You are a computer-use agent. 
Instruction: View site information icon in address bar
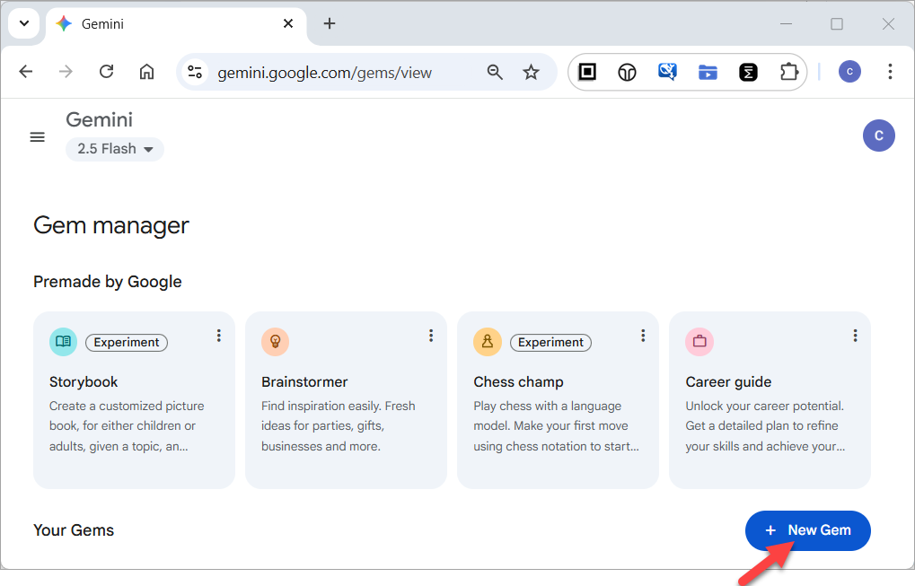[195, 73]
